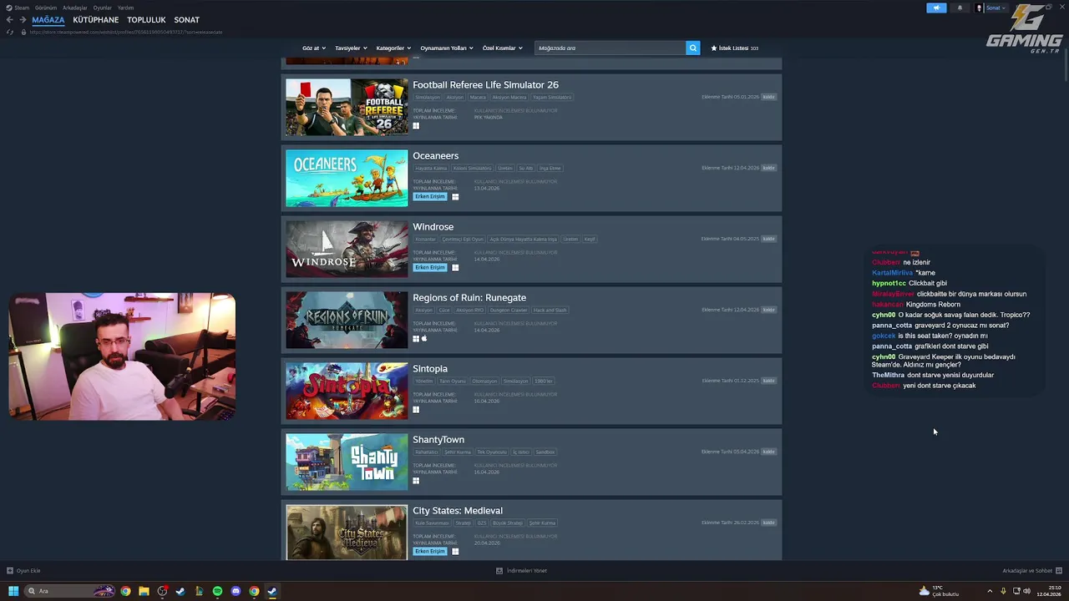Go back with the navigation arrow

click(x=9, y=19)
